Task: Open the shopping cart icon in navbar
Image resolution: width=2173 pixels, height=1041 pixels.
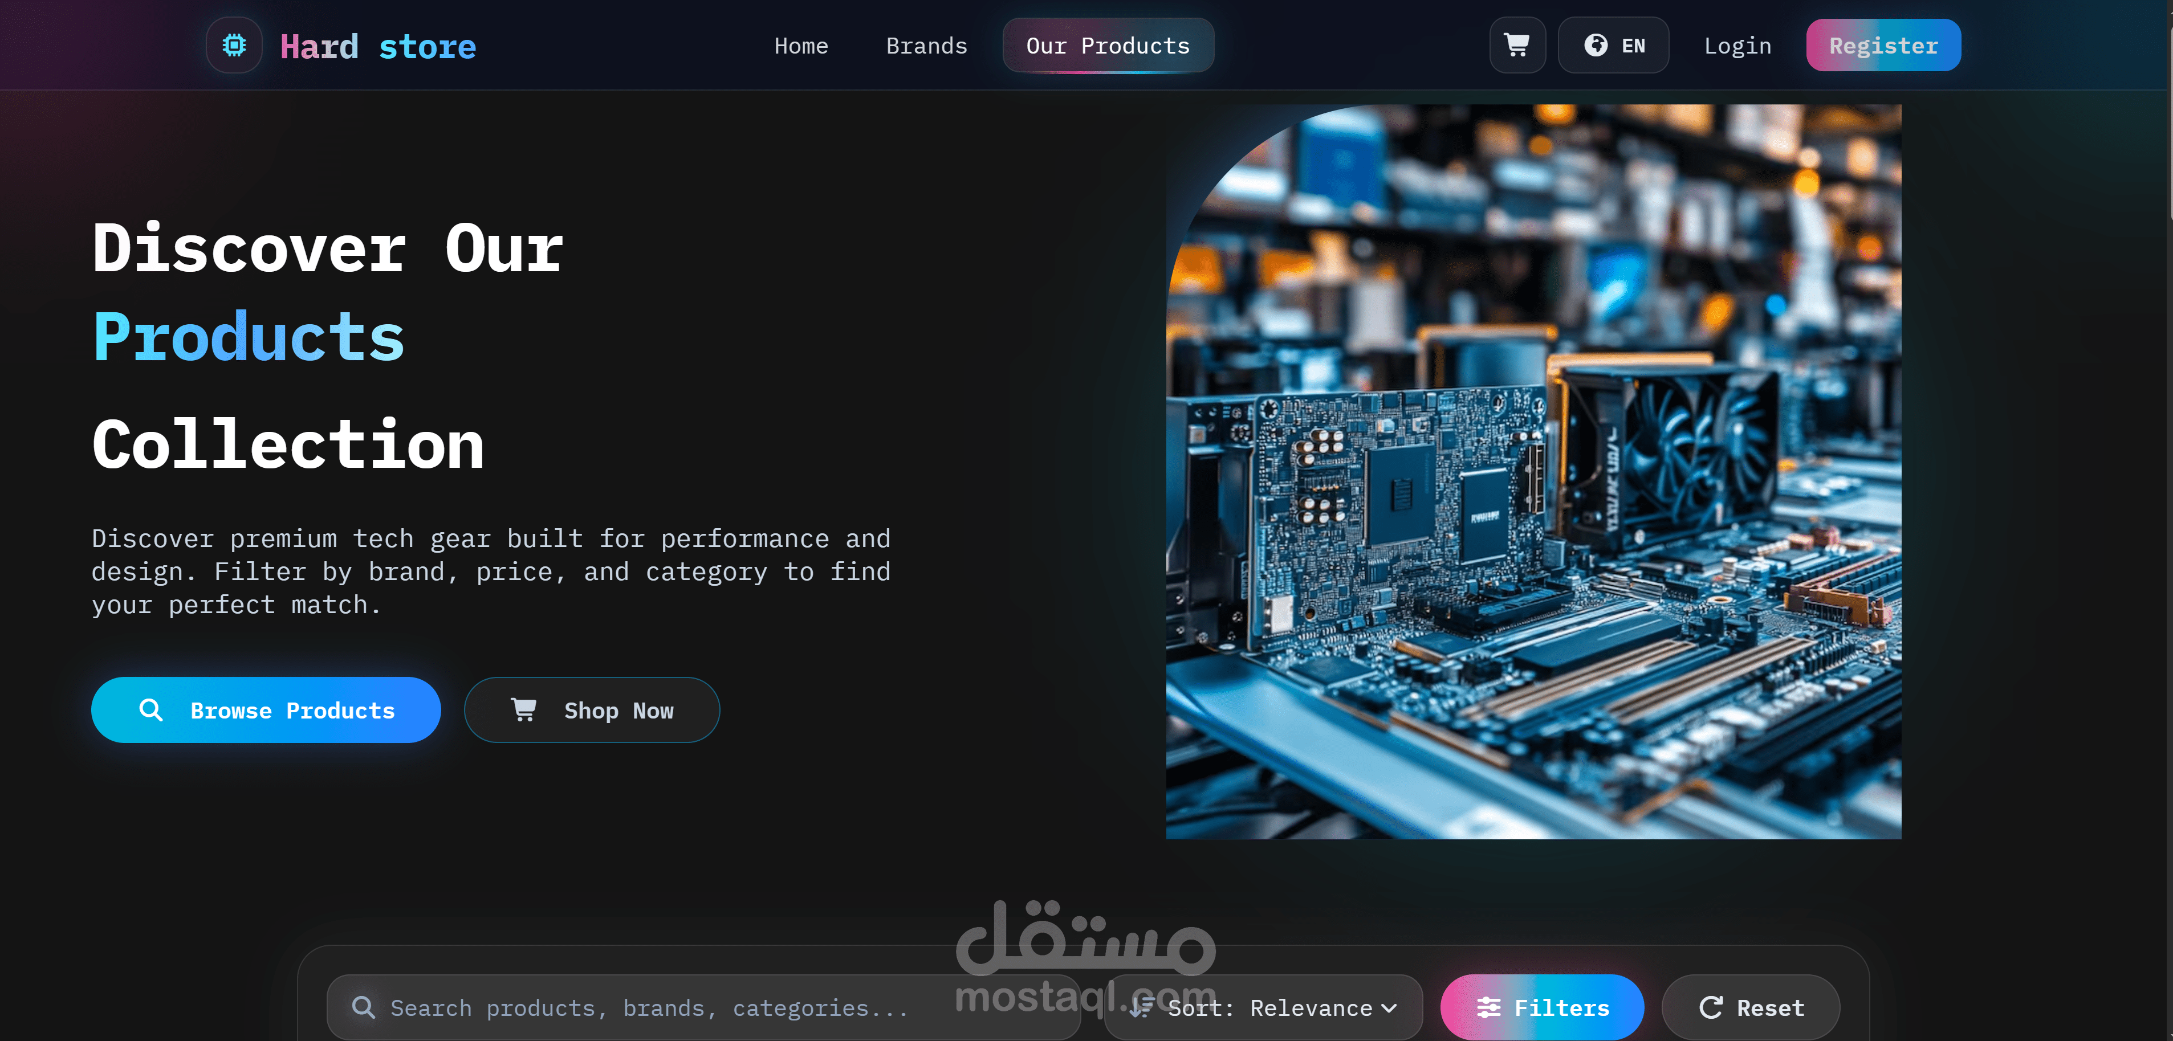Action: tap(1517, 46)
